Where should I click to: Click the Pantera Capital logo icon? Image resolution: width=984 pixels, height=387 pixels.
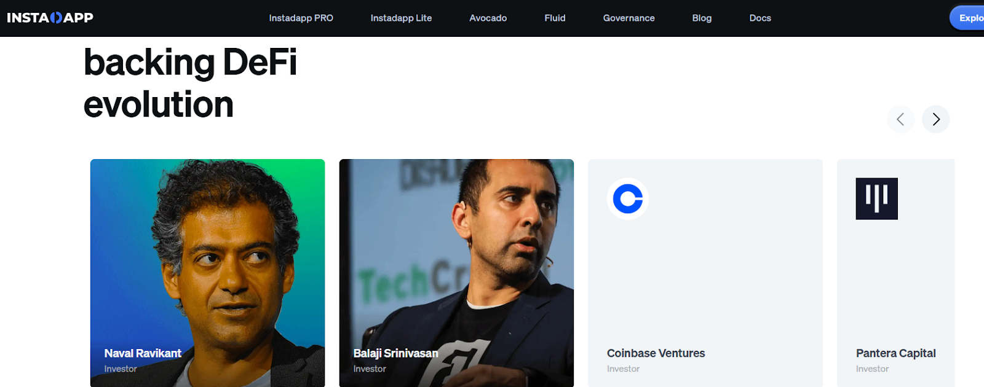876,198
